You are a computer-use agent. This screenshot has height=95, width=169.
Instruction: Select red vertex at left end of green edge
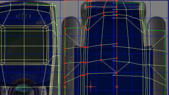pyautogui.click(x=65, y=28)
